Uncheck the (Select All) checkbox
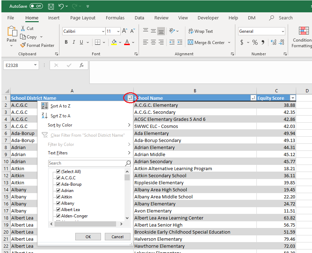 tap(58, 172)
